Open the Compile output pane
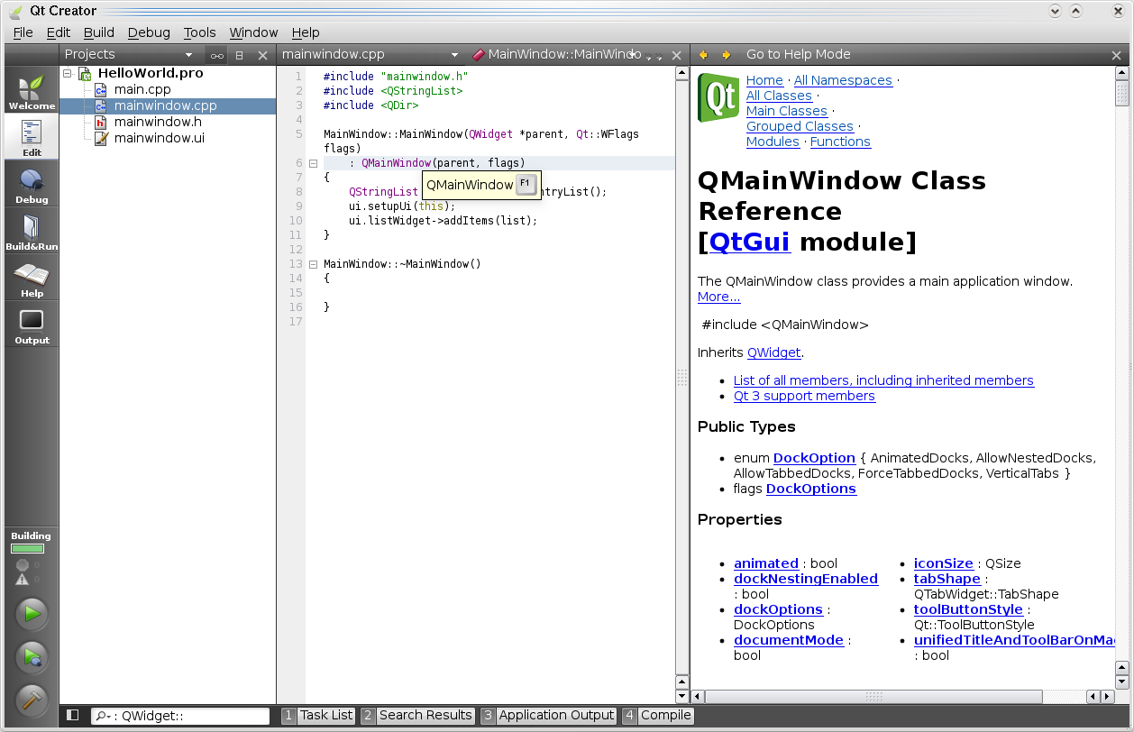Image resolution: width=1134 pixels, height=732 pixels. [x=657, y=715]
